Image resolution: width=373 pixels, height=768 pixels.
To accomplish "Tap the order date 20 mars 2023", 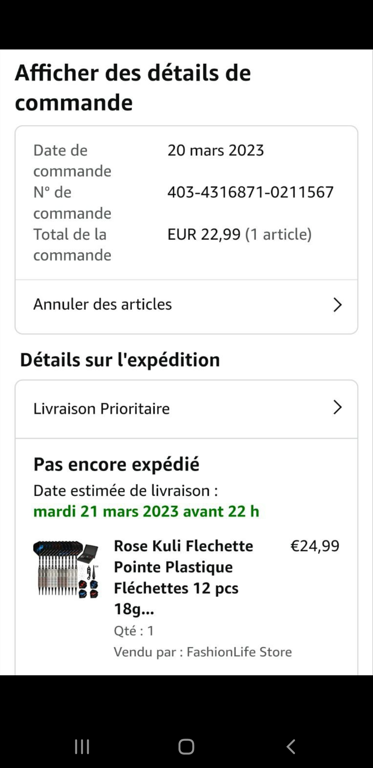I will click(x=216, y=150).
